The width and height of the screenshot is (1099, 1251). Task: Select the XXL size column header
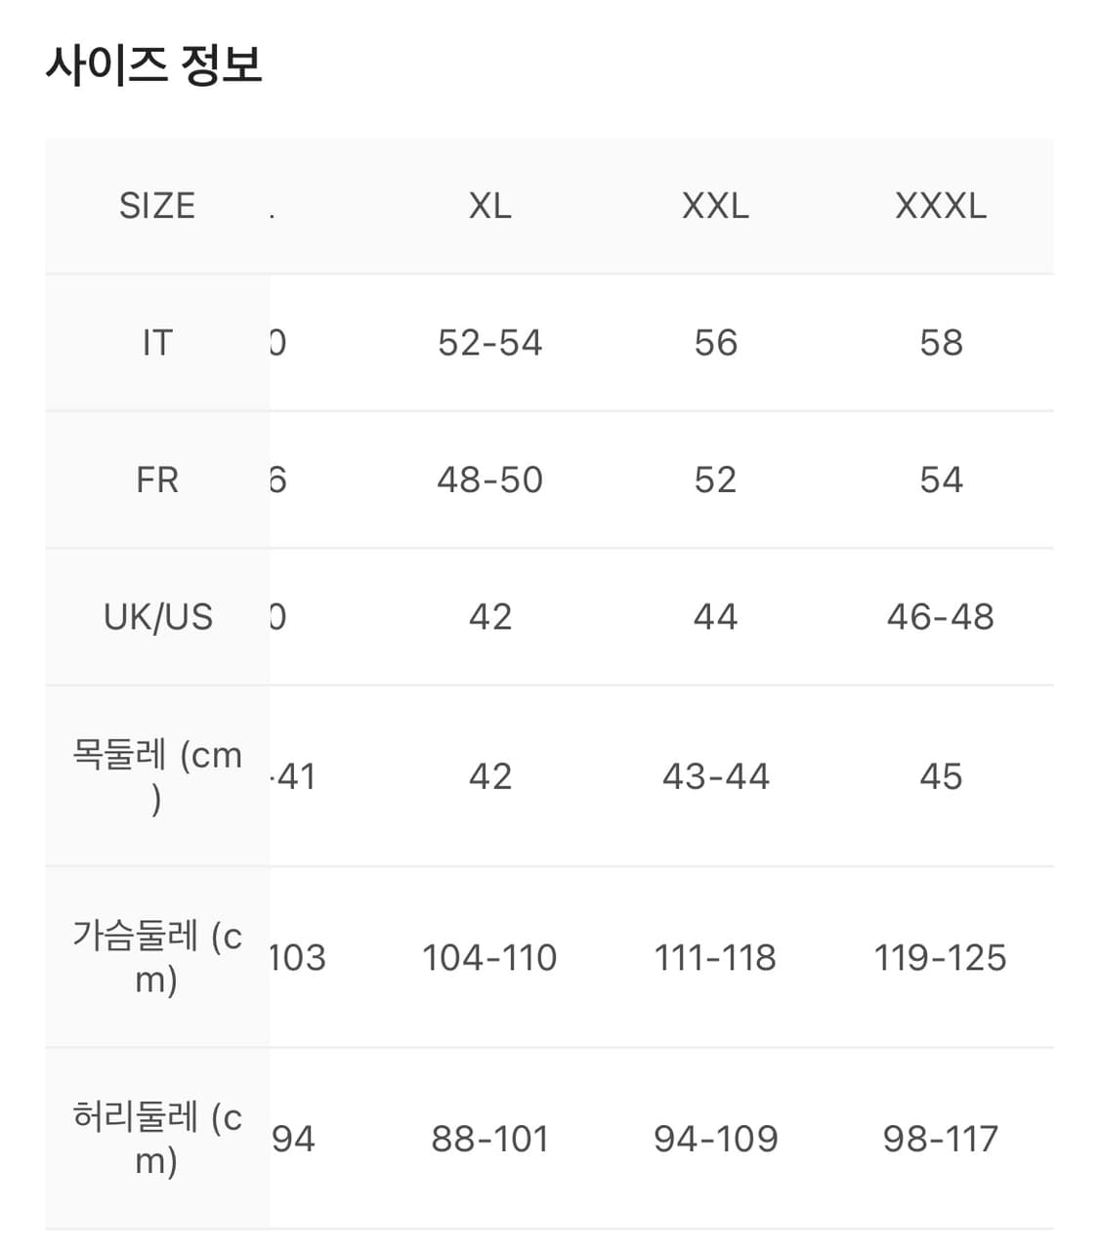point(715,206)
